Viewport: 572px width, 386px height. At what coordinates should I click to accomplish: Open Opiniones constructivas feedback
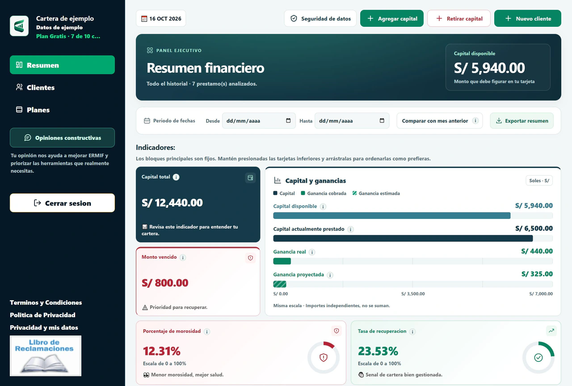(x=62, y=138)
